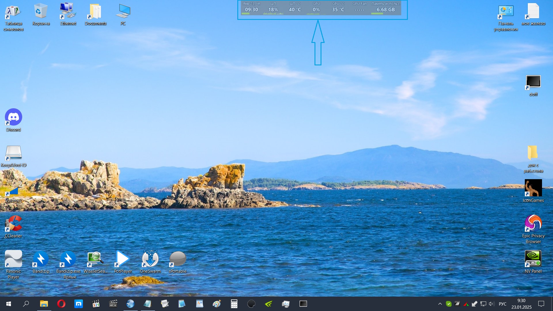Open the volume speaker tray control
This screenshot has height=311, width=553.
(491, 304)
